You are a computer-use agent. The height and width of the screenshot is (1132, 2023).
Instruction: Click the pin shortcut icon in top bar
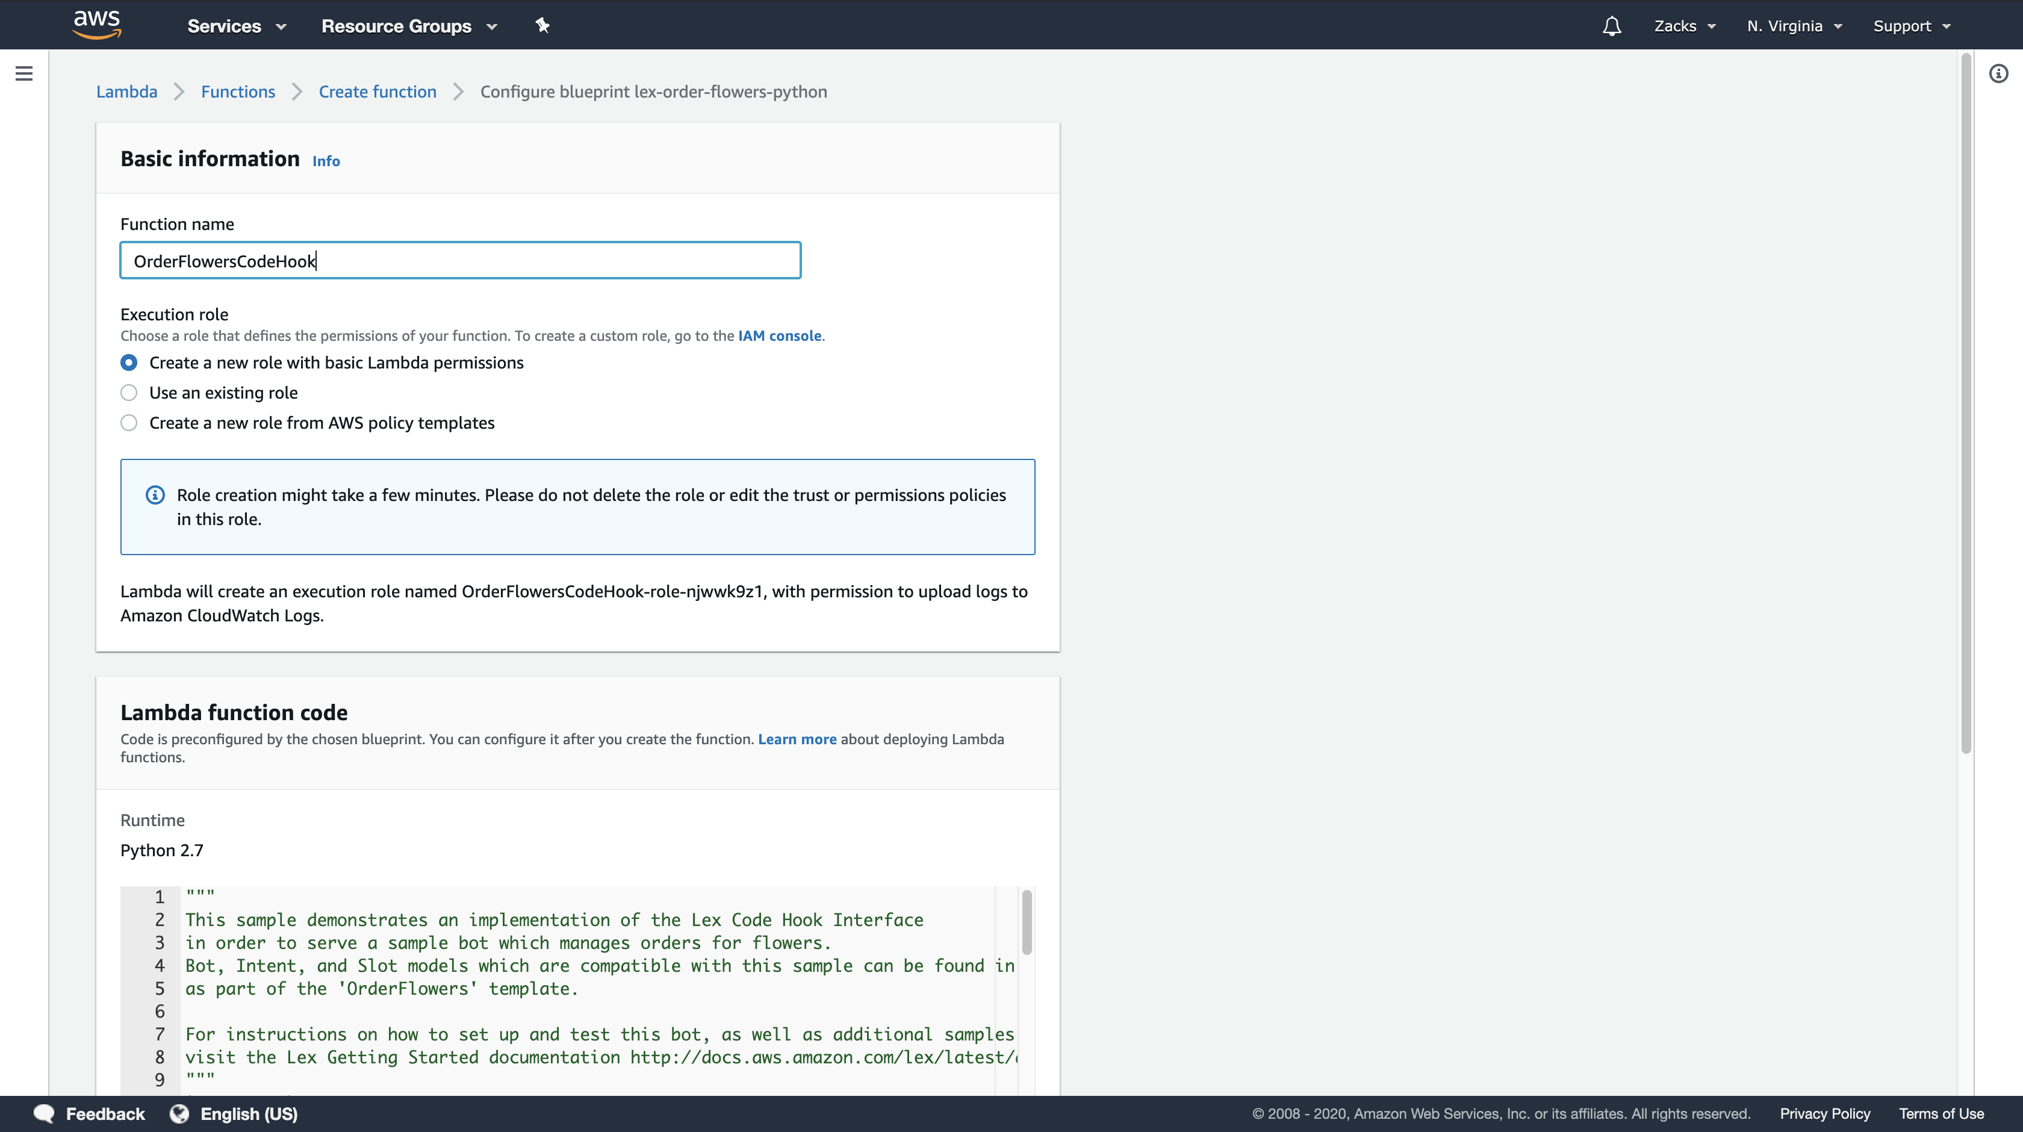pyautogui.click(x=542, y=26)
